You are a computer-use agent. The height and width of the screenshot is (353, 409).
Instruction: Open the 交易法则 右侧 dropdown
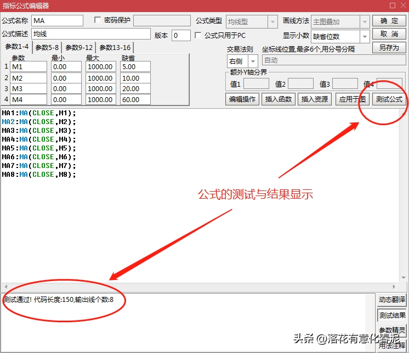[x=253, y=61]
